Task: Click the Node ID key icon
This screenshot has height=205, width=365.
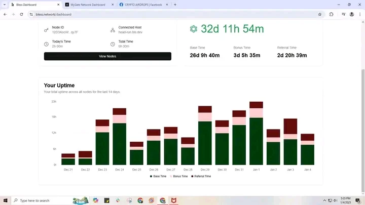Action: [46, 30]
